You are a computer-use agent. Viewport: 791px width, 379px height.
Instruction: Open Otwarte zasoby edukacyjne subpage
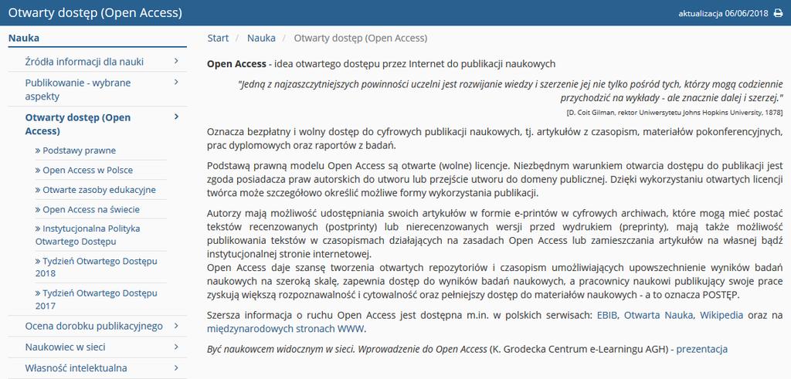click(x=95, y=190)
